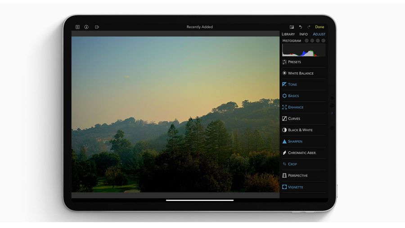405x228 pixels.
Task: Open the Basics adjustment
Action: [304, 96]
